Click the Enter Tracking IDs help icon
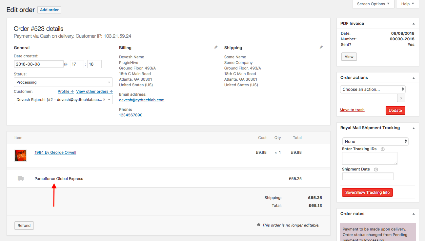 (383, 149)
